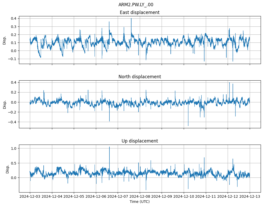Click the tallest spike in the Up plot
The height and width of the screenshot is (206, 263).
[x=109, y=147]
